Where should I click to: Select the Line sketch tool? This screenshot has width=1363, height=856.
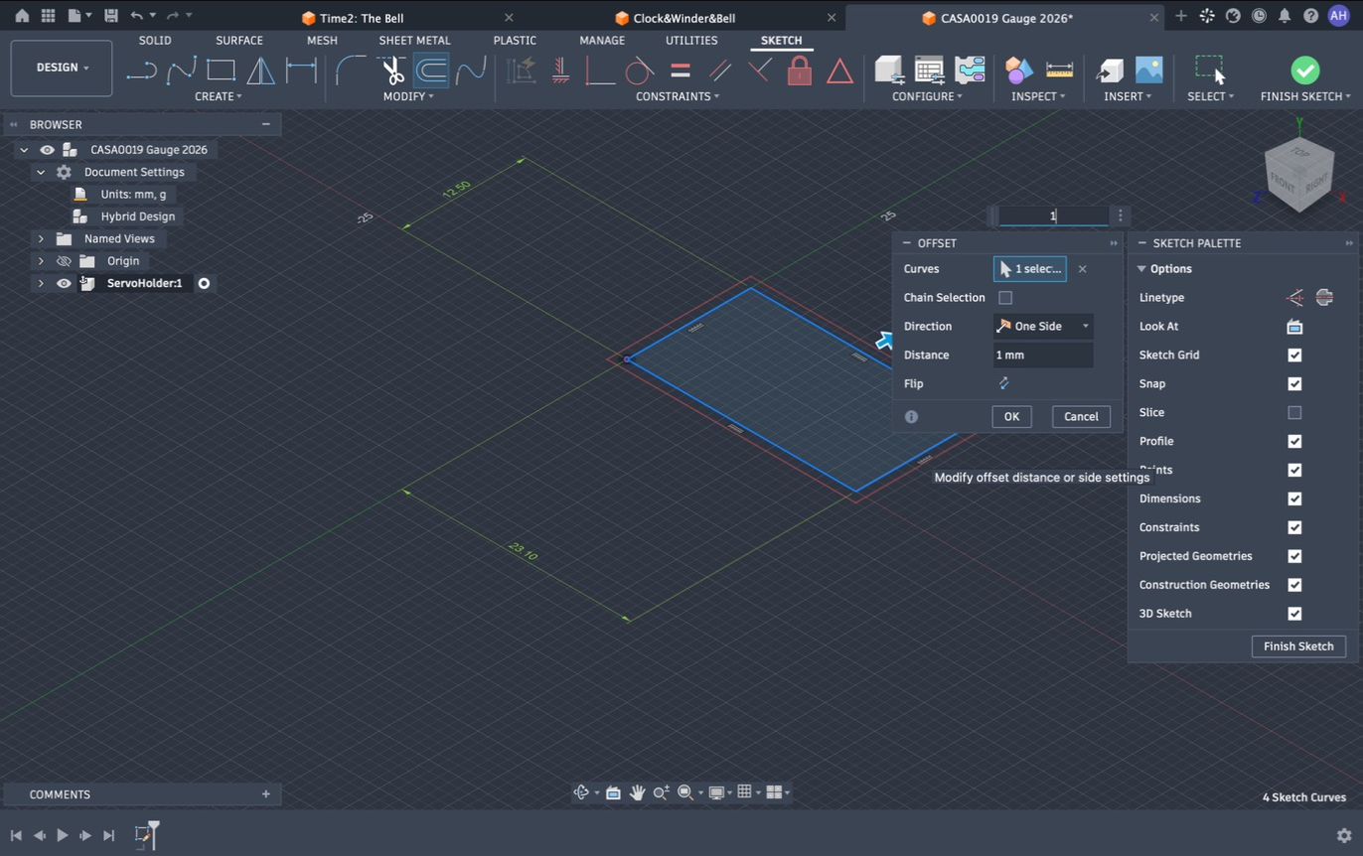pos(141,71)
